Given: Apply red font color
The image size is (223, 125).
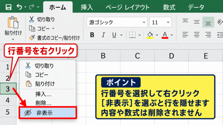Looking at the screenshot, I should point(165,35).
